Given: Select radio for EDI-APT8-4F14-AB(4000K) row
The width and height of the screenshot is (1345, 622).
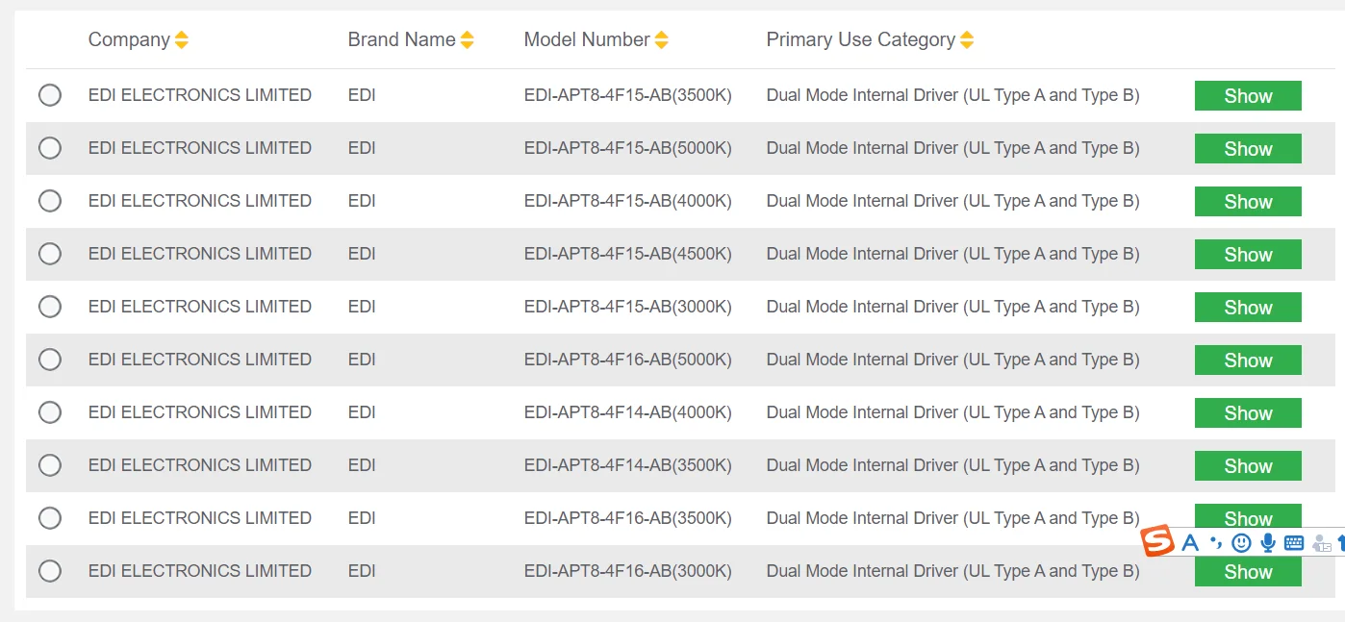Looking at the screenshot, I should pos(50,412).
